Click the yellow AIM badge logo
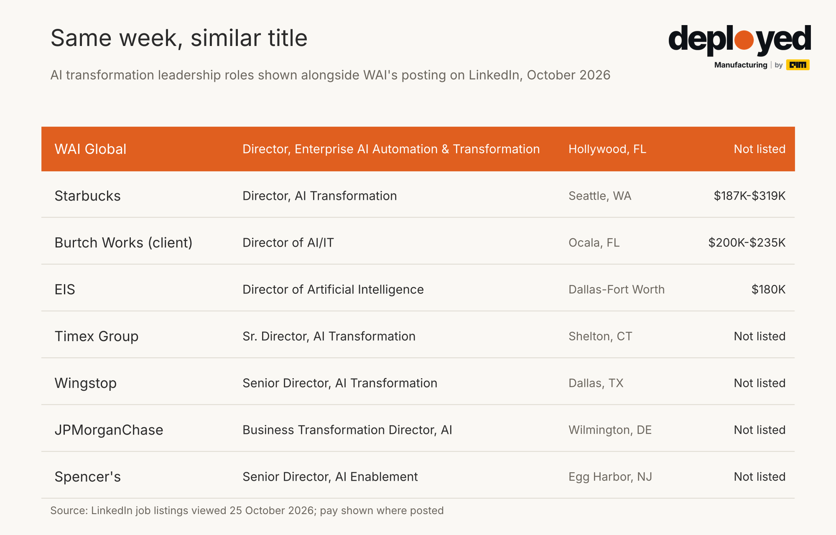 point(798,65)
